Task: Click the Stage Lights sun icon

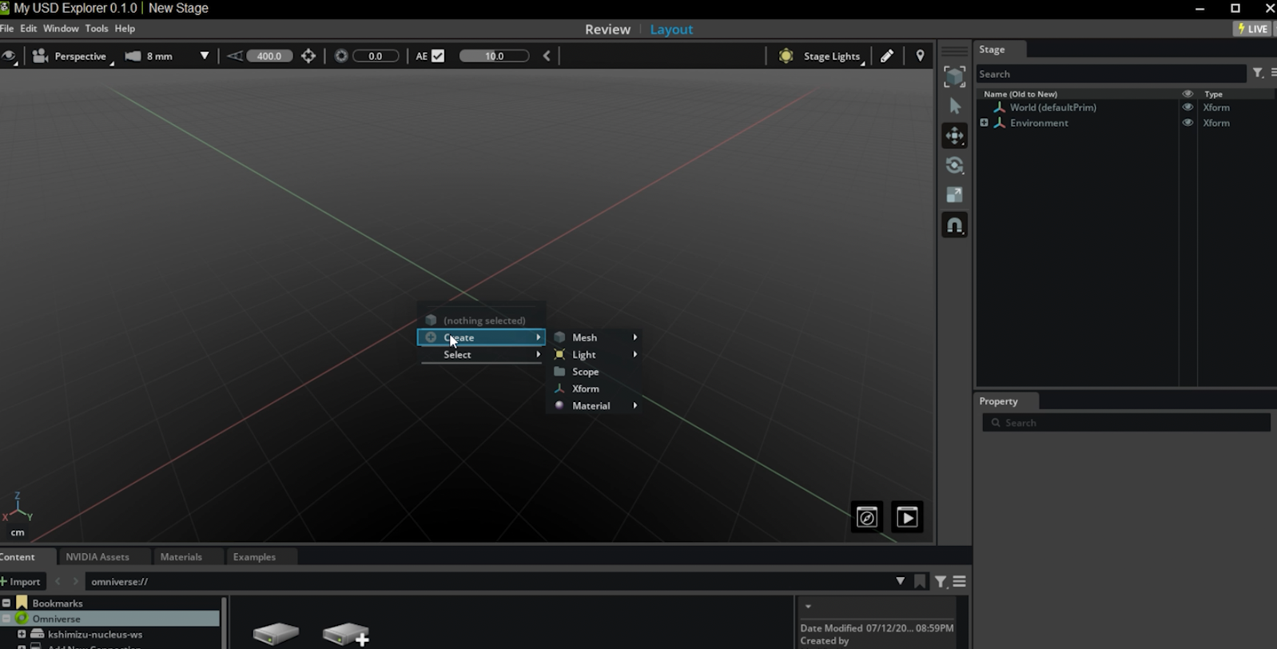Action: (786, 56)
